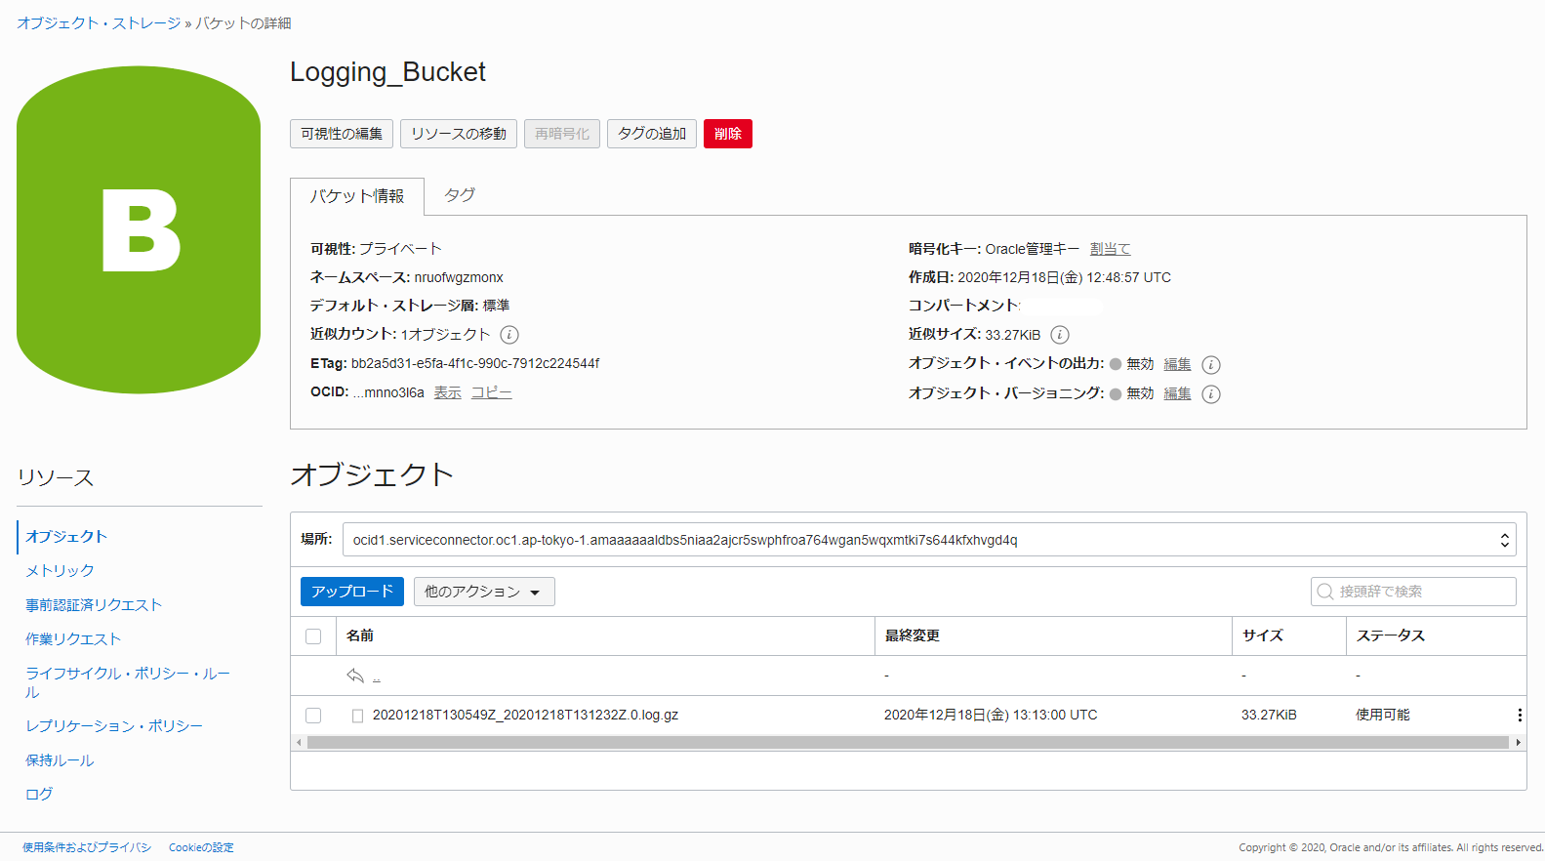Open the three-dot actions menu for log.gz

[x=1520, y=716]
